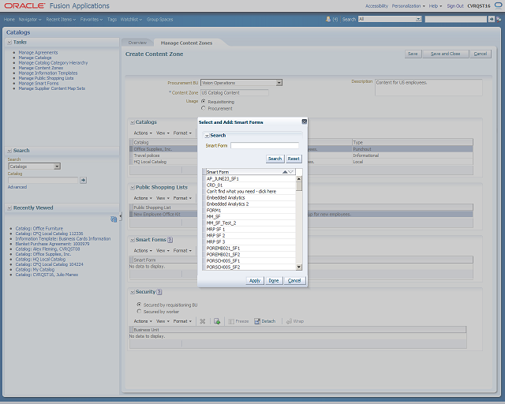Click the Search button in the dialog
Screen dimensions: 505x404
(x=275, y=159)
